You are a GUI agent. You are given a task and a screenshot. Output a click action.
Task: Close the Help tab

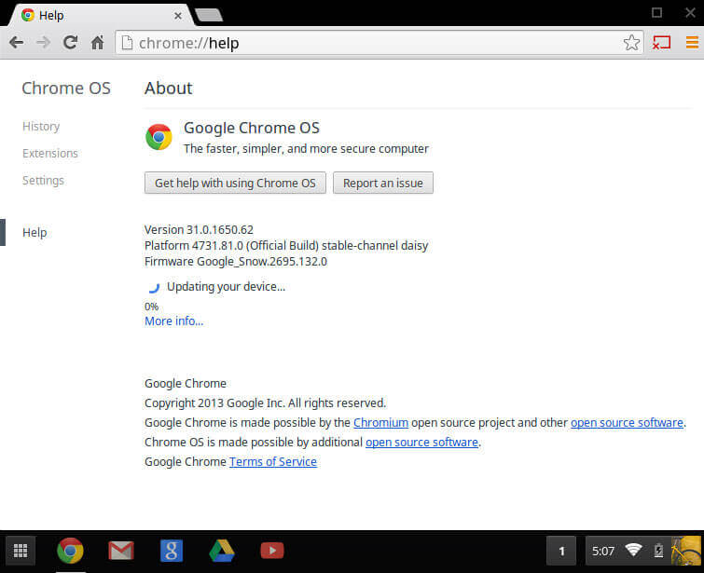[x=178, y=16]
